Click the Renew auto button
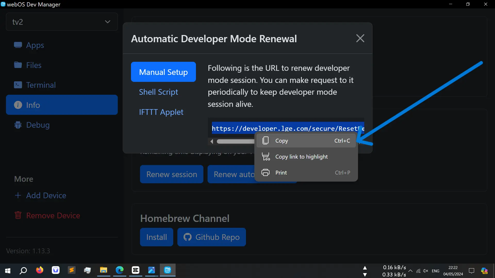 click(x=231, y=174)
